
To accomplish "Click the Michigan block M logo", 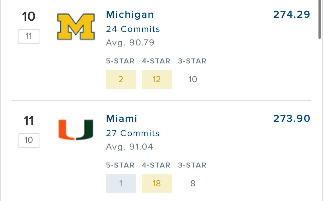I will click(76, 27).
